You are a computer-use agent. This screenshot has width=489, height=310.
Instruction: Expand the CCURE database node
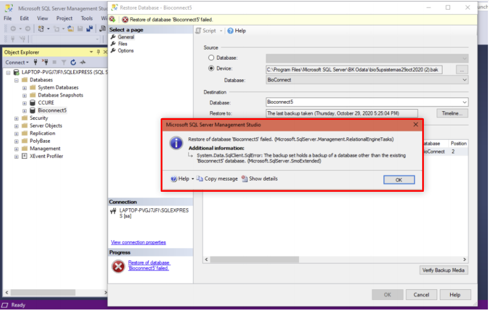(25, 103)
